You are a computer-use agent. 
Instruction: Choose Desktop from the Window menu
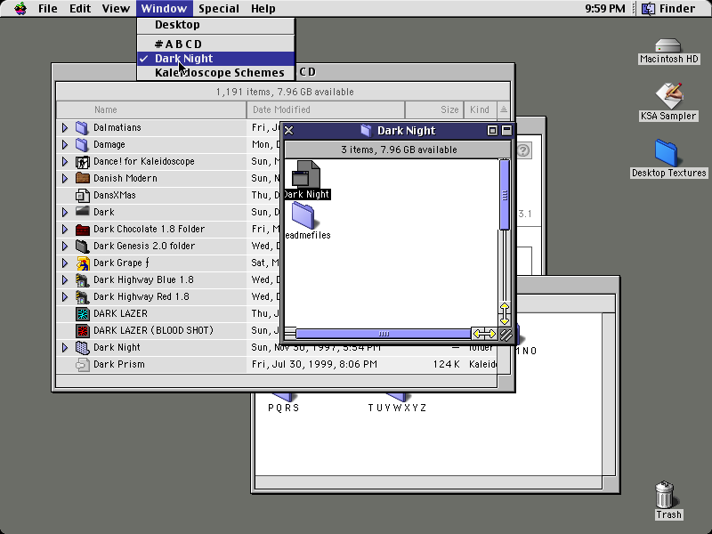215,25
